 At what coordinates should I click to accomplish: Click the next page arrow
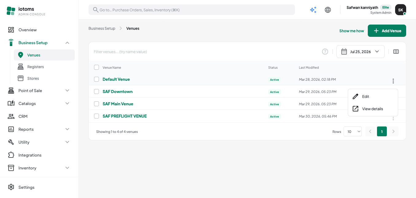[394, 131]
